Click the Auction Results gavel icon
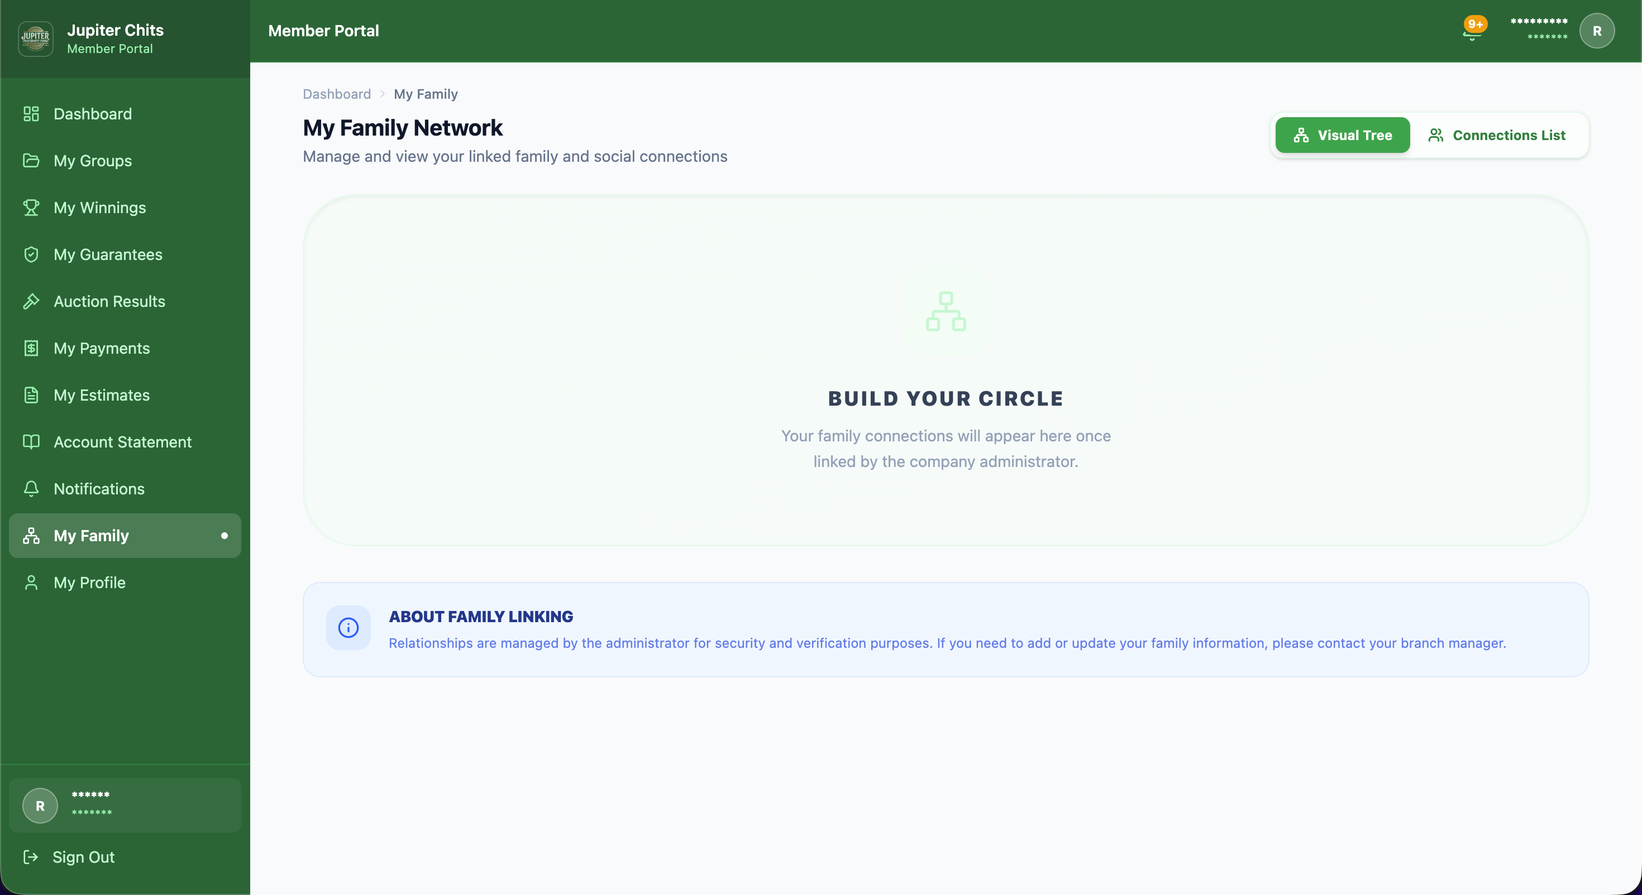Screen dimensions: 1642x895 32,301
